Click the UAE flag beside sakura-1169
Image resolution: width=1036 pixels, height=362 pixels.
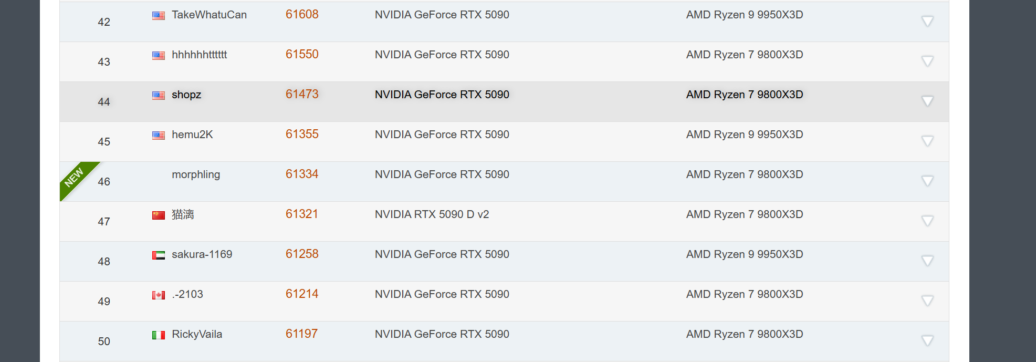(158, 255)
